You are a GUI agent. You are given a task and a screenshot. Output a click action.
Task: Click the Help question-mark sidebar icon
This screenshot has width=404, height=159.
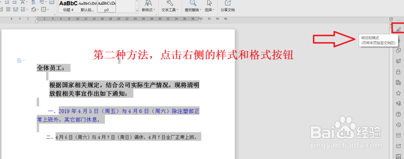398,114
